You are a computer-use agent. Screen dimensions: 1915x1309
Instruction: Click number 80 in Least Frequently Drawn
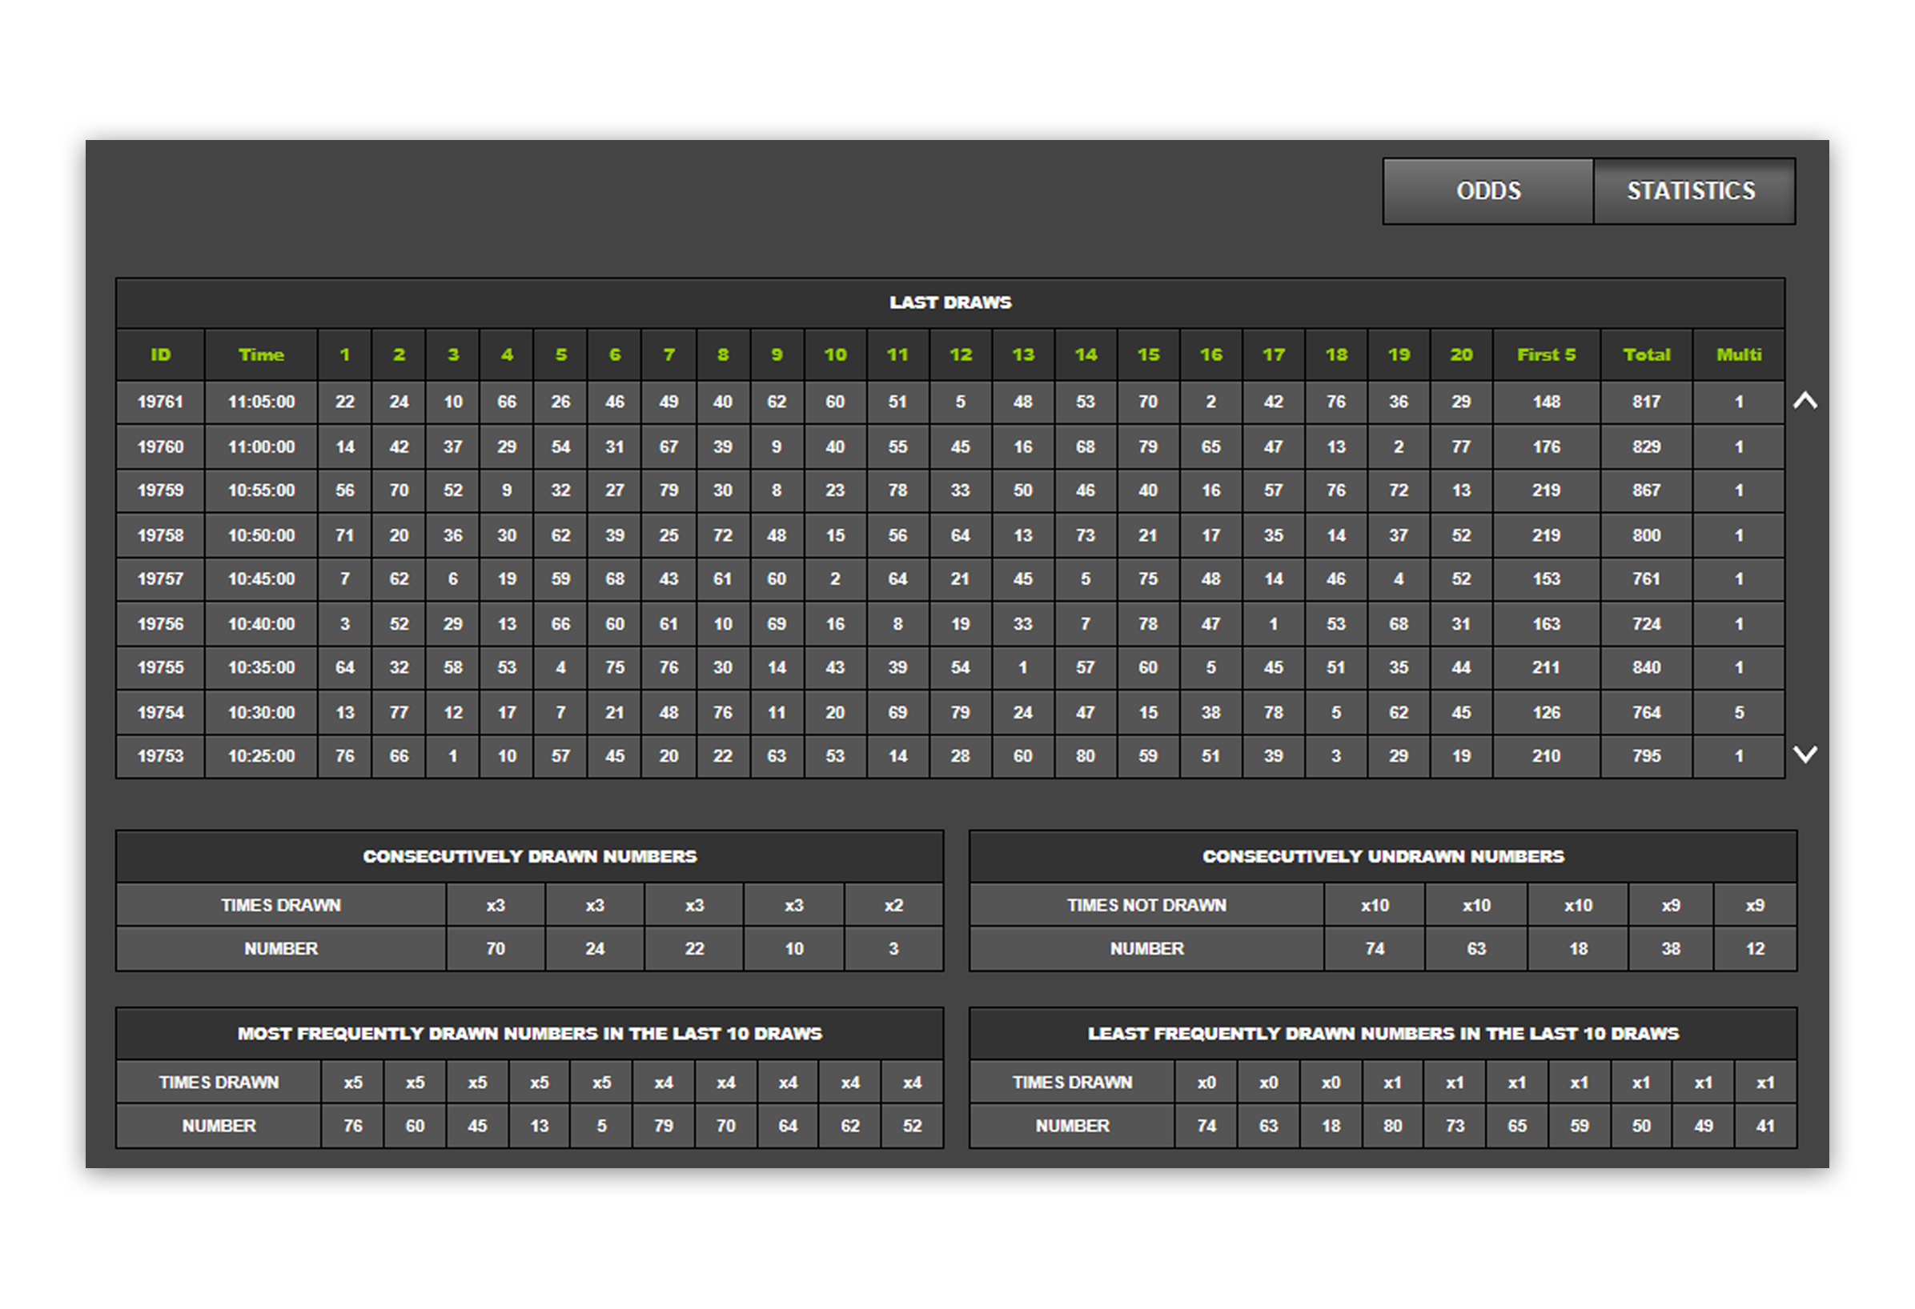[1392, 1126]
